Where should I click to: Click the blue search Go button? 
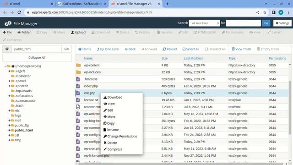pos(266,23)
